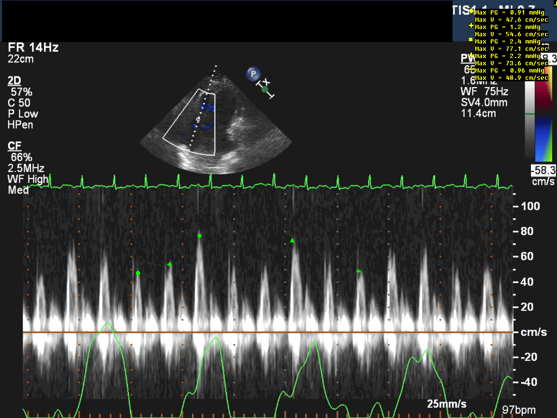Select the plus-shaped caliper on Doppler waveform
557x418 pixels.
[169, 265]
